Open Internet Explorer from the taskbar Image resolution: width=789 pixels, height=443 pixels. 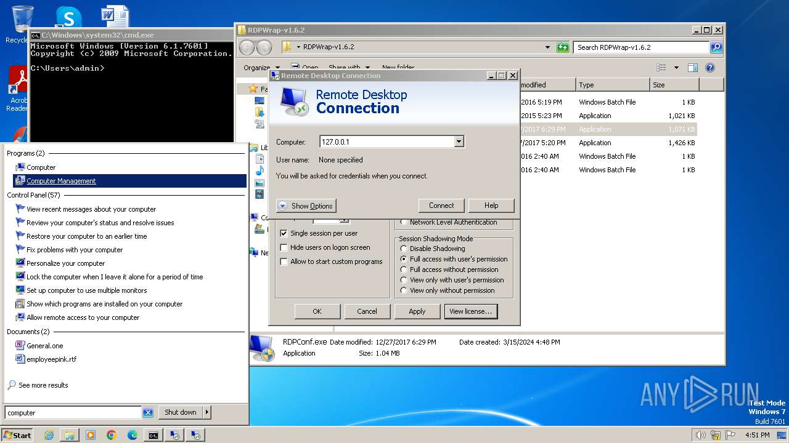pos(49,435)
